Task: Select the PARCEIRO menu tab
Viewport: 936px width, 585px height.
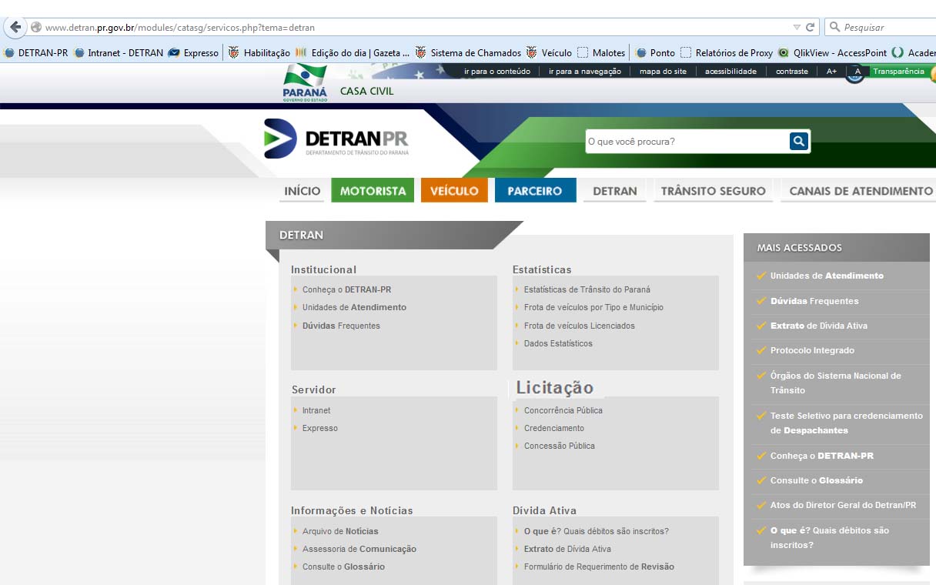Action: click(535, 191)
